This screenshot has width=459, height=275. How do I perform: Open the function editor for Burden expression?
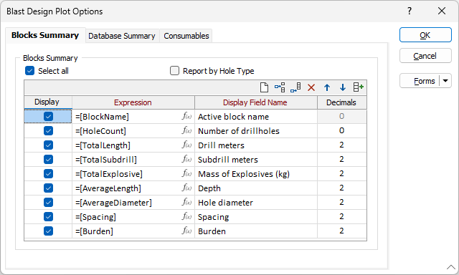tap(186, 231)
